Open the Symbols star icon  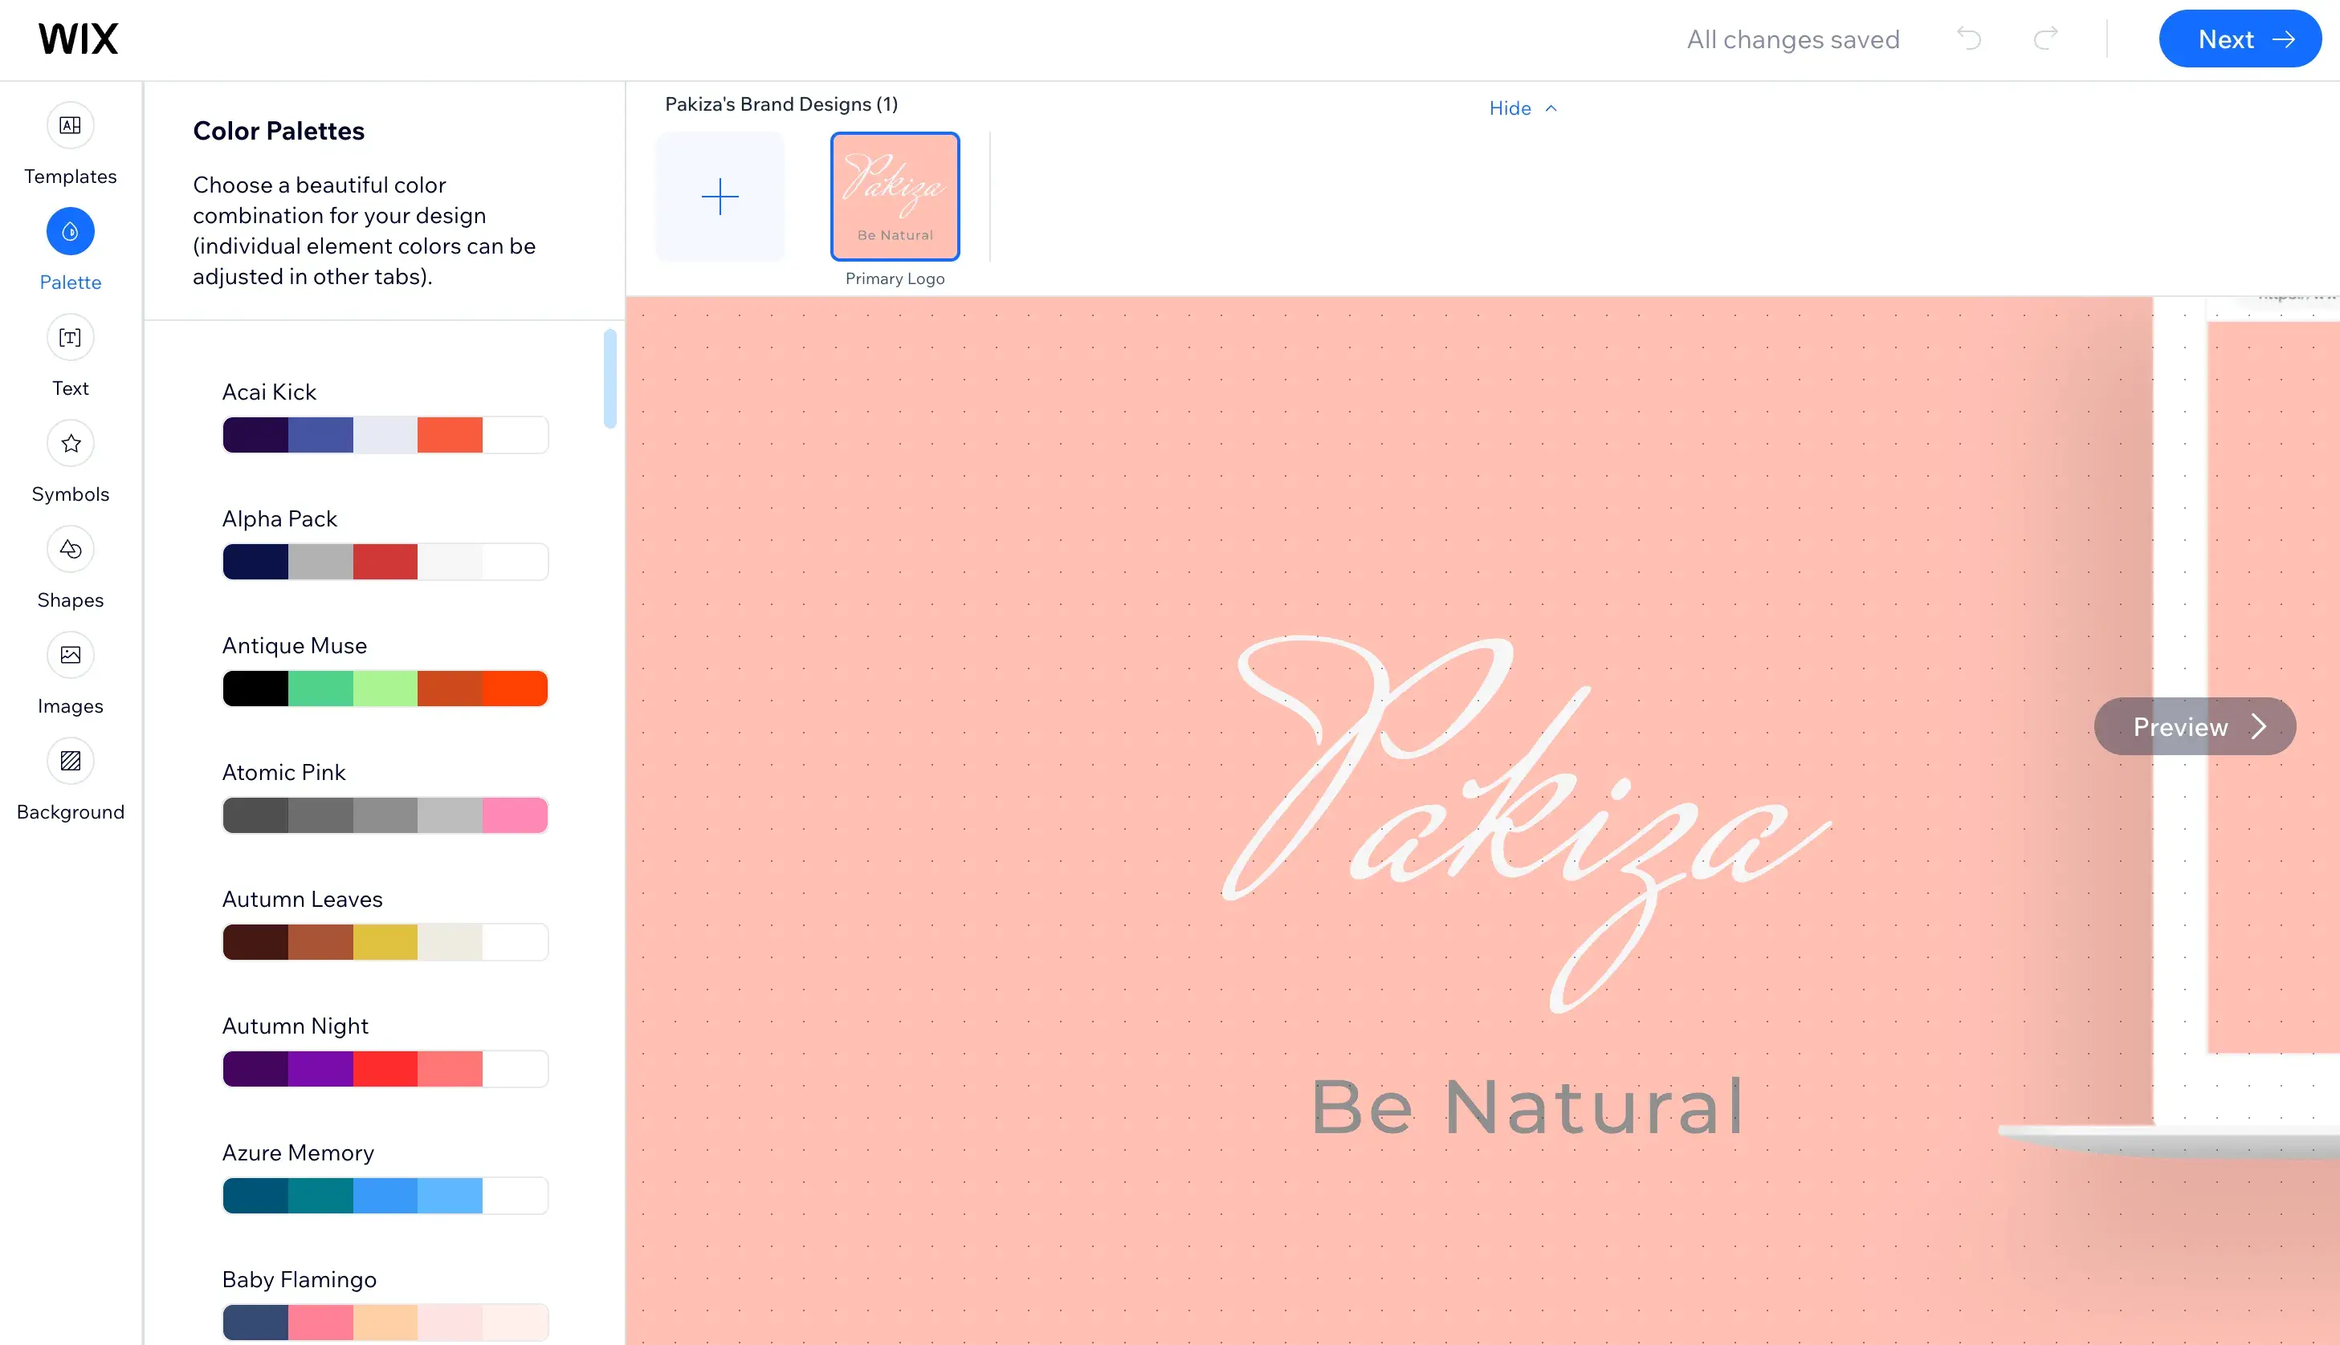point(70,445)
